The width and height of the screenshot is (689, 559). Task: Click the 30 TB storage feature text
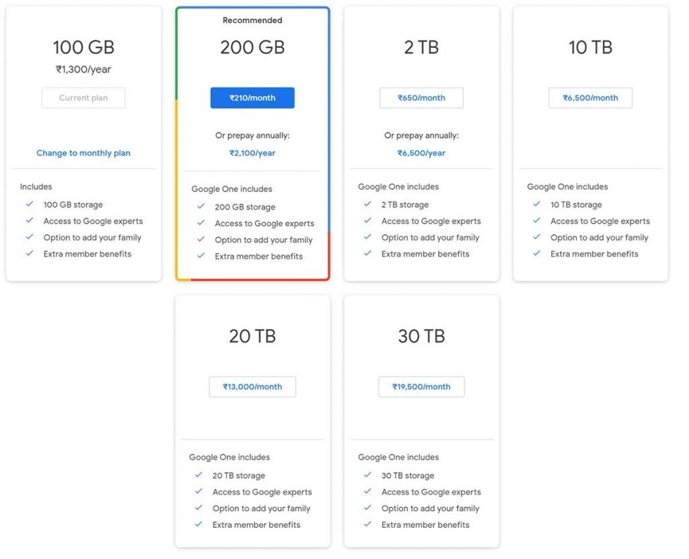click(x=408, y=475)
